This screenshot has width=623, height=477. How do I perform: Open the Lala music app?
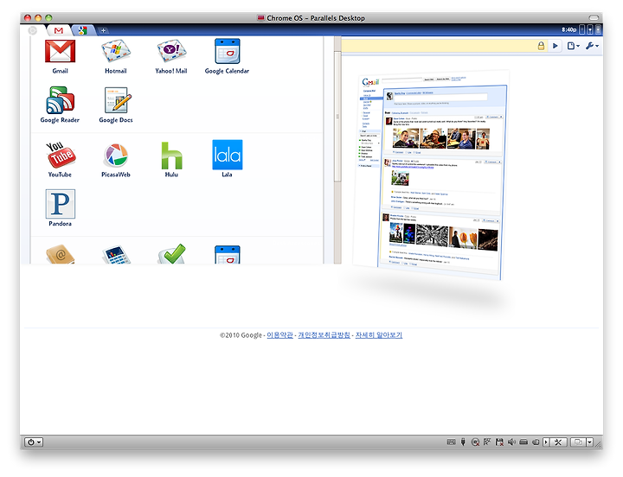228,155
